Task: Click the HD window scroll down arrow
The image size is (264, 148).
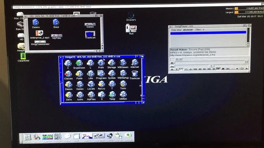Action: (x=102, y=48)
